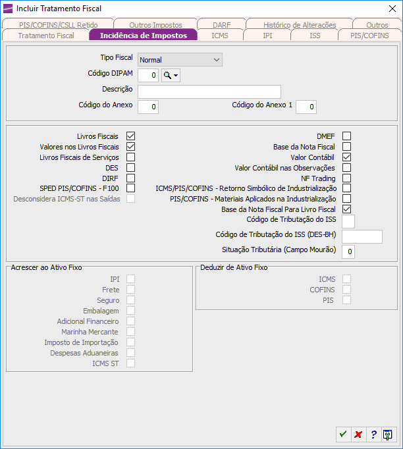This screenshot has height=449, width=403.
Task: Cancel using the red X icon
Action: (358, 435)
